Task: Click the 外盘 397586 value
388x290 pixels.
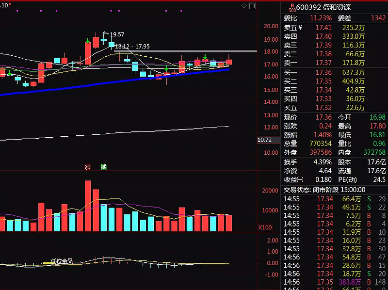Action: (321, 152)
